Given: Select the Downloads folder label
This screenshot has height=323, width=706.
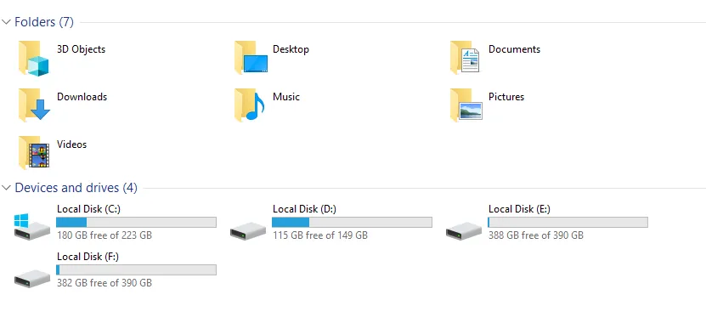Looking at the screenshot, I should click(82, 97).
